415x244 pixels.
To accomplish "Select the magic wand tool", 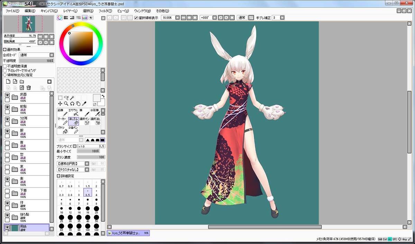I will click(x=72, y=98).
